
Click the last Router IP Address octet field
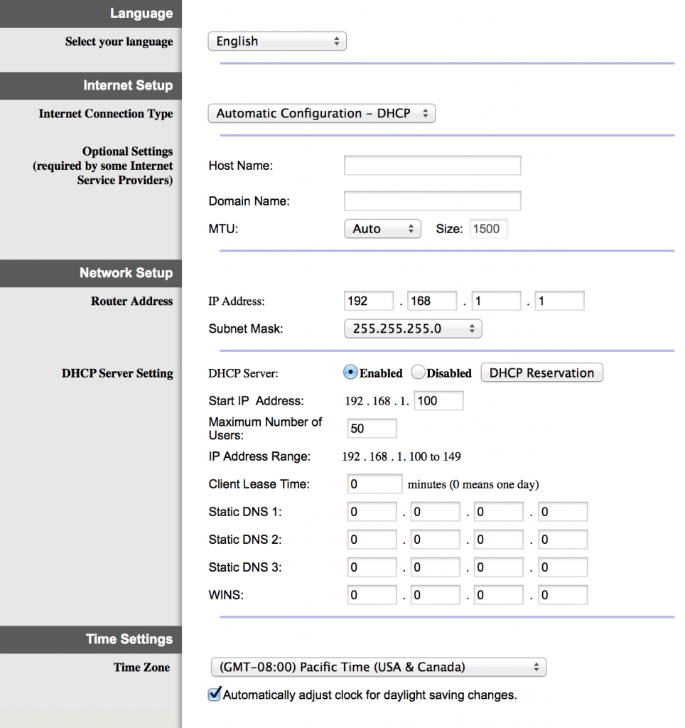(x=559, y=301)
